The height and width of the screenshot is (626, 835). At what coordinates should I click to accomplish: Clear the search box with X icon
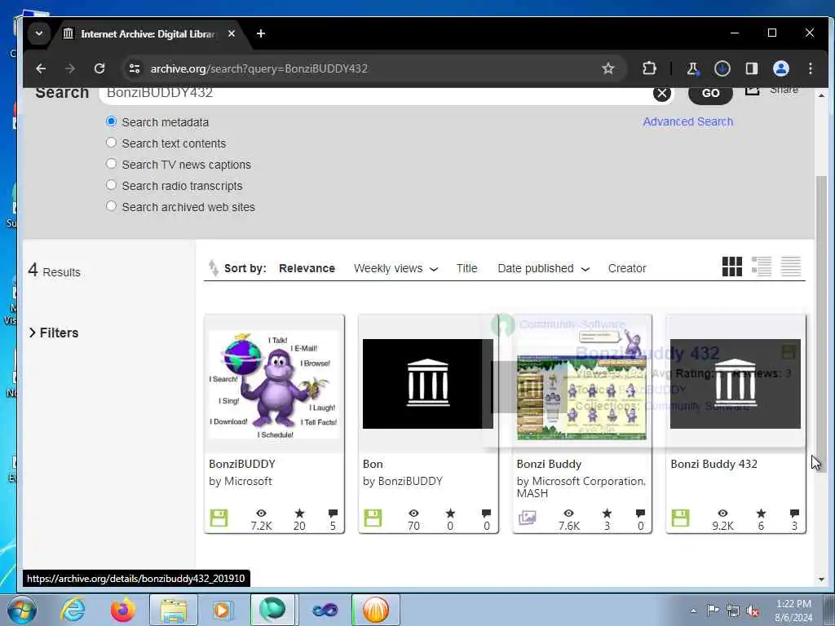(661, 94)
